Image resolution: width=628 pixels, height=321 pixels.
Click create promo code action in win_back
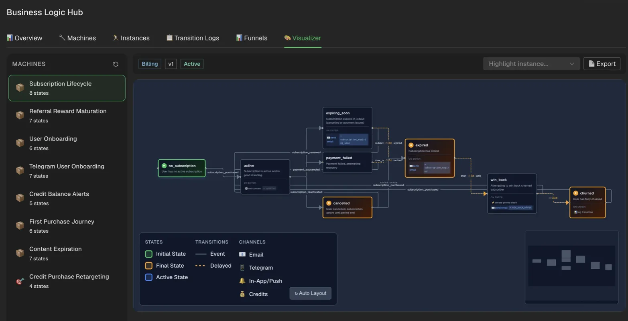click(504, 203)
